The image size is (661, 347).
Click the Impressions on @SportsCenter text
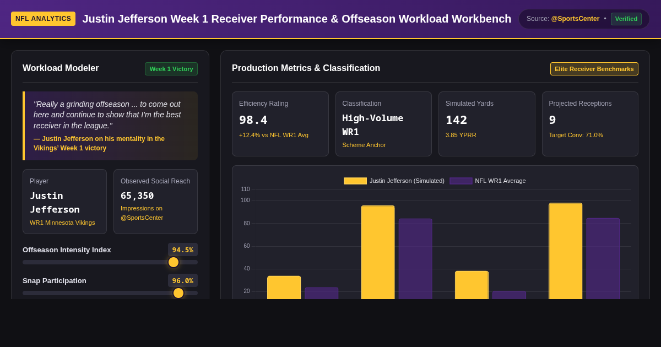[x=142, y=213]
